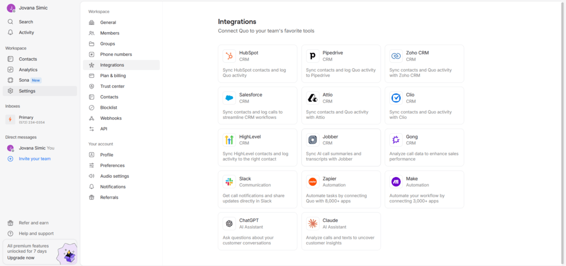Image resolution: width=566 pixels, height=266 pixels.
Task: Click the Zoho CRM logo icon
Action: (396, 56)
